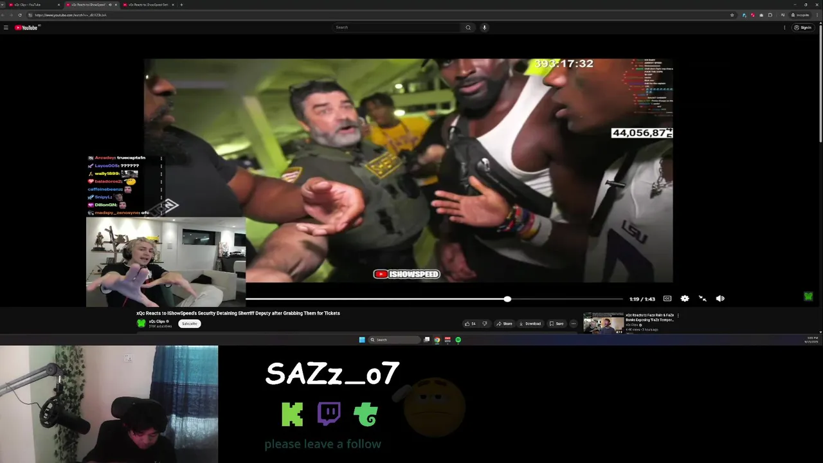Open the Faze Rain recommended video title

coord(649,318)
